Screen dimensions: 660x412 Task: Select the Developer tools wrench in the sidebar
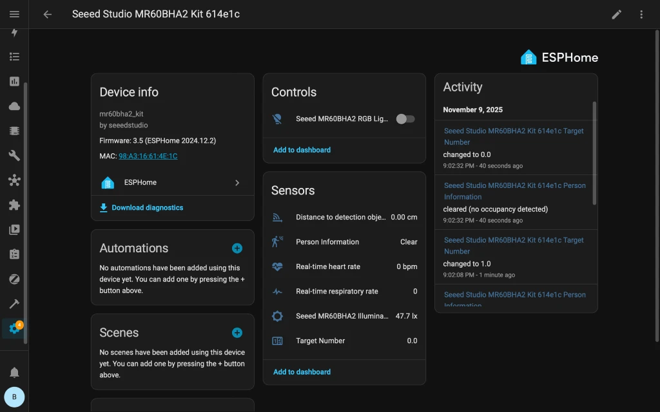[14, 304]
